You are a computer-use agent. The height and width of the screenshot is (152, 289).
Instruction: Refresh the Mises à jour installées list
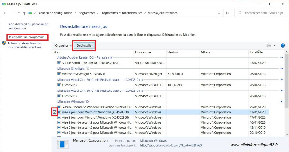point(228,13)
